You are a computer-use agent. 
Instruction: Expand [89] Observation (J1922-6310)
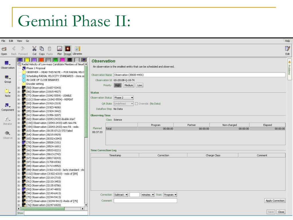19,170
